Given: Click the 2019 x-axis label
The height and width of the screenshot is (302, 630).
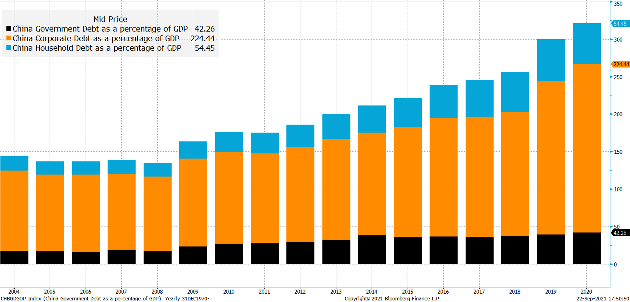Looking at the screenshot, I should click(x=551, y=292).
